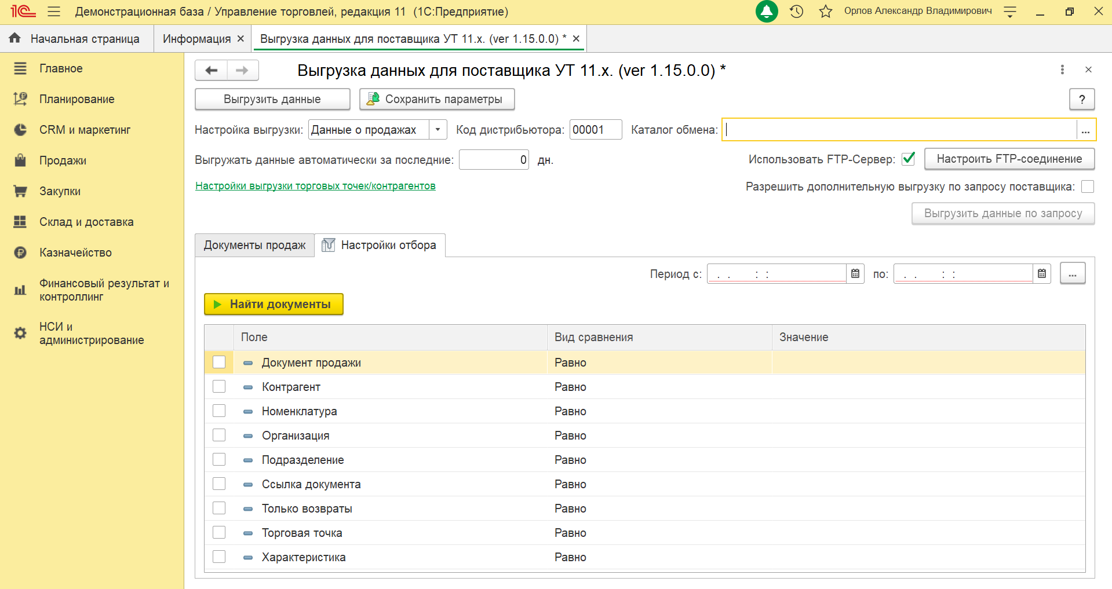Viewport: 1112px width, 589px height.
Task: Open notifications bell icon
Action: 767,12
